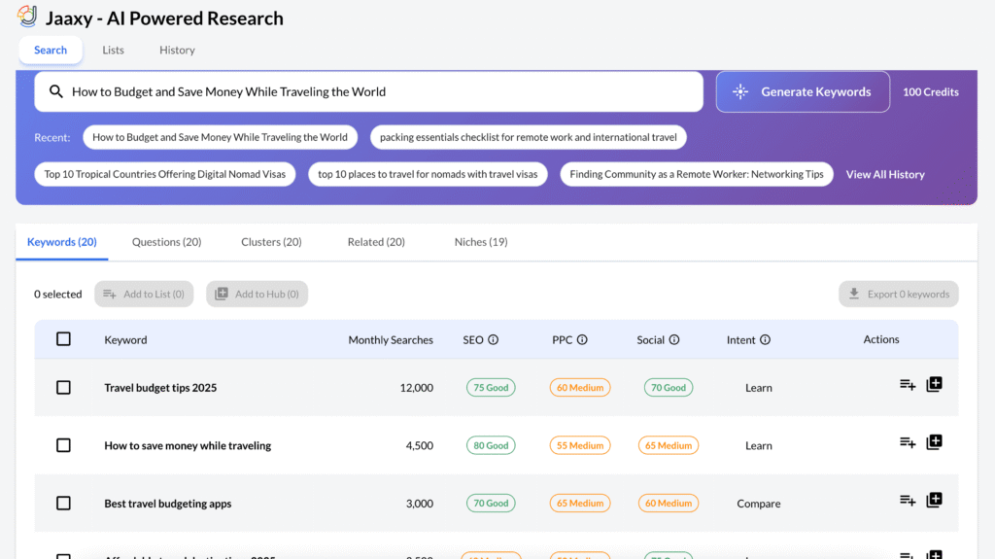The image size is (995, 559).
Task: Show Social score info tooltip
Action: coord(674,340)
